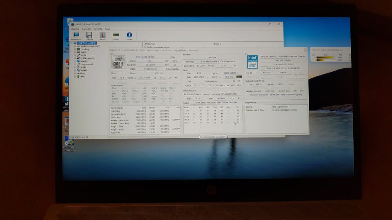Click the Intel Graphics logo
This screenshot has height=220, width=392.
252,62
